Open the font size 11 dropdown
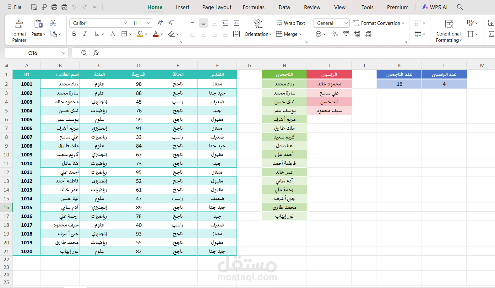495x288 pixels. [149, 23]
